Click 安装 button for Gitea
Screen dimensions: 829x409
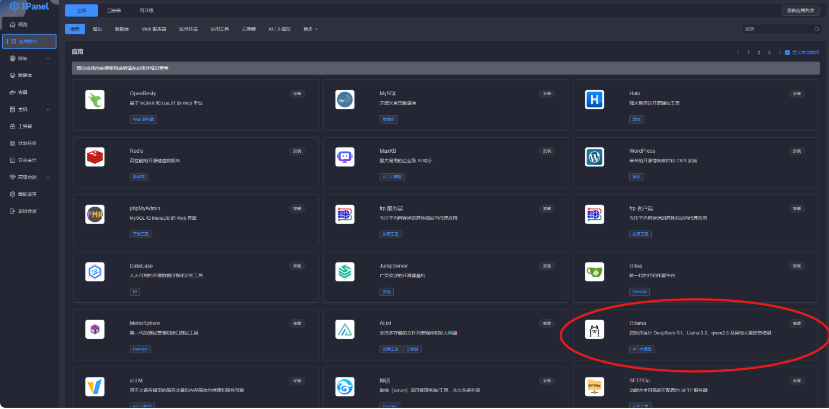point(797,266)
